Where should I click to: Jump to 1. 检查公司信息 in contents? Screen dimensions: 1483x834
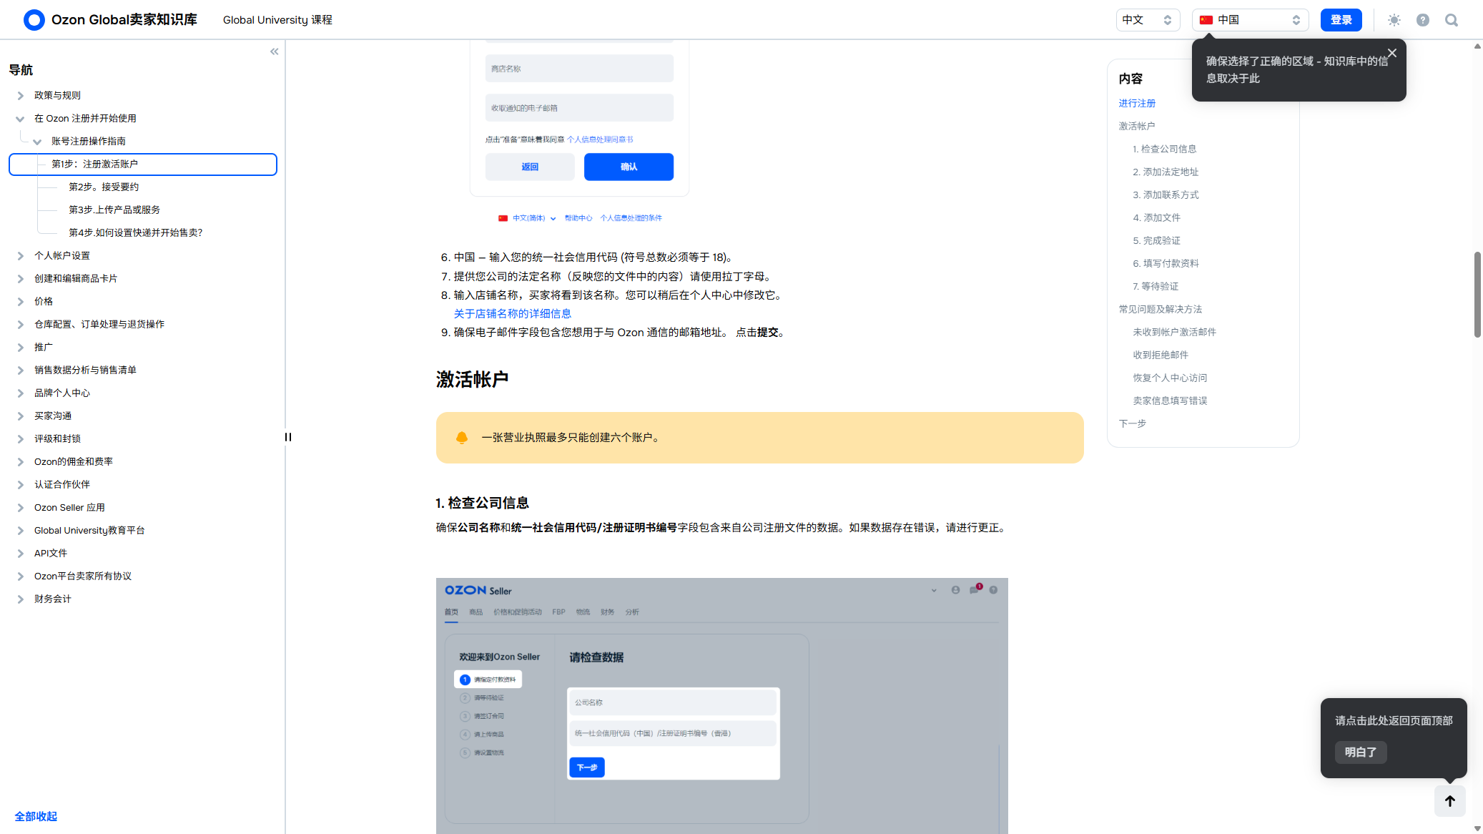pyautogui.click(x=1164, y=149)
